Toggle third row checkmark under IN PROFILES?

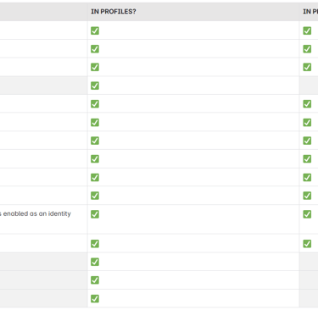point(95,67)
